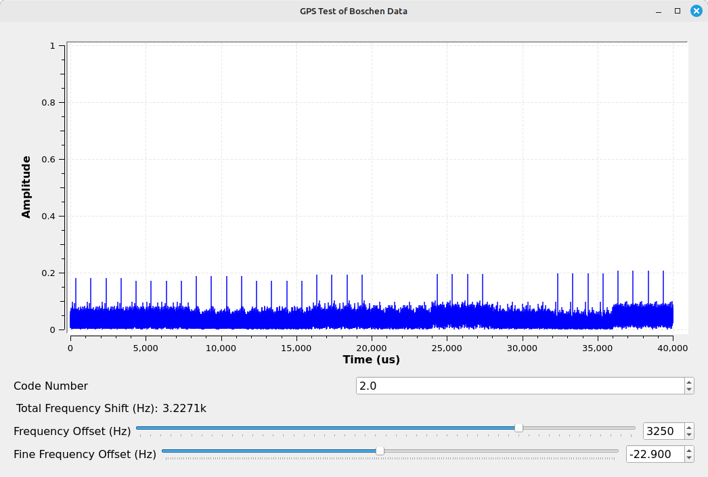Step Frequency Offset up with spin arrow

[x=689, y=427]
